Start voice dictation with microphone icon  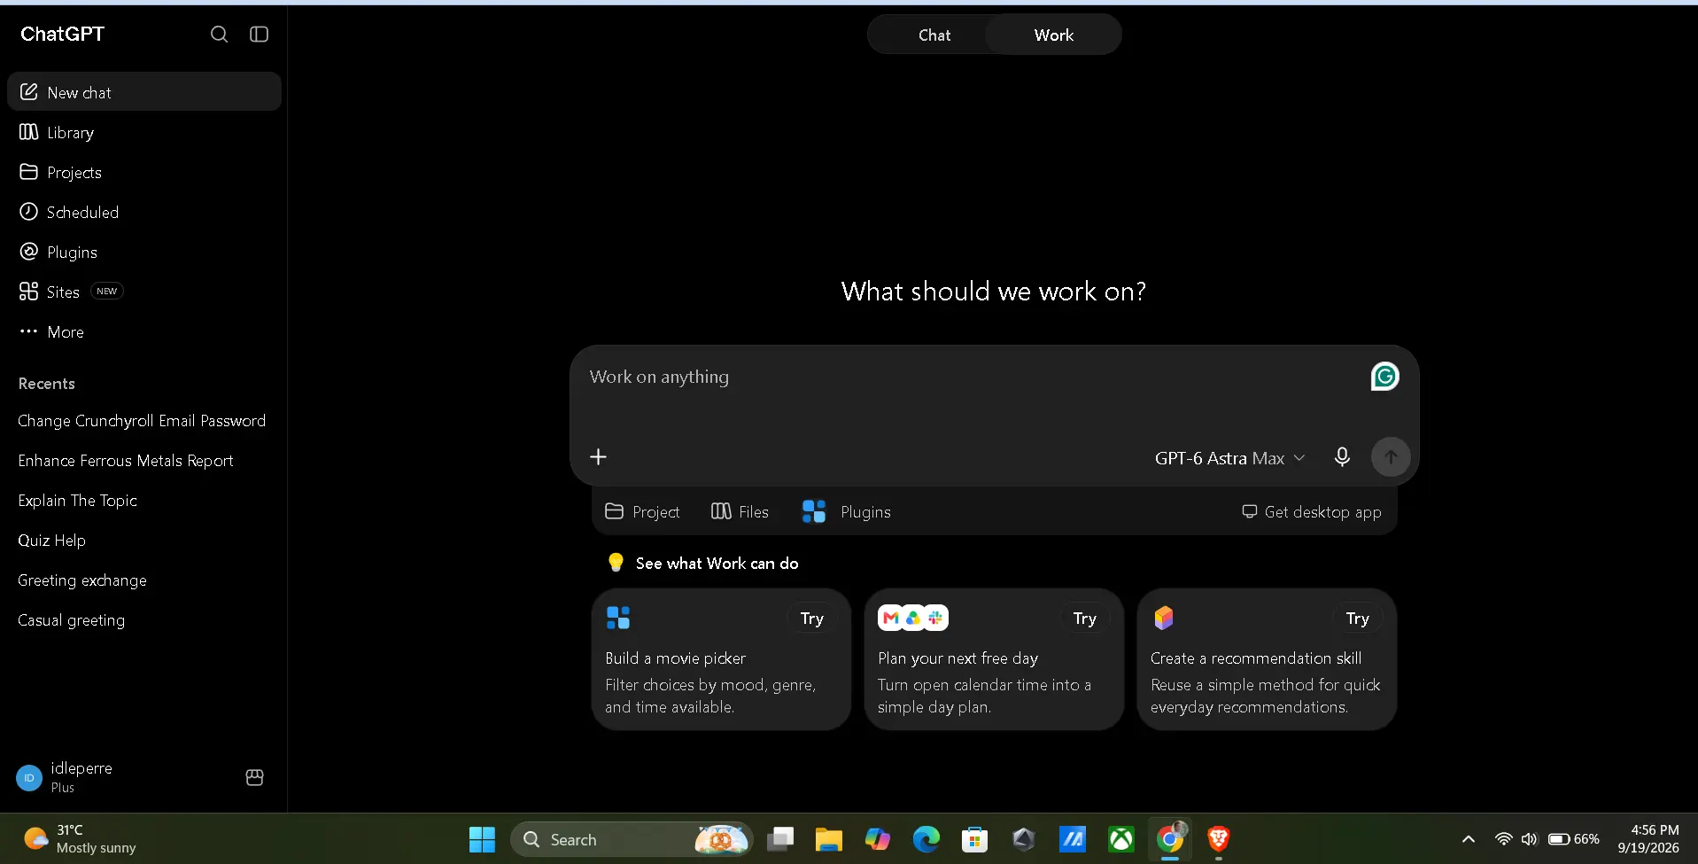1342,457
